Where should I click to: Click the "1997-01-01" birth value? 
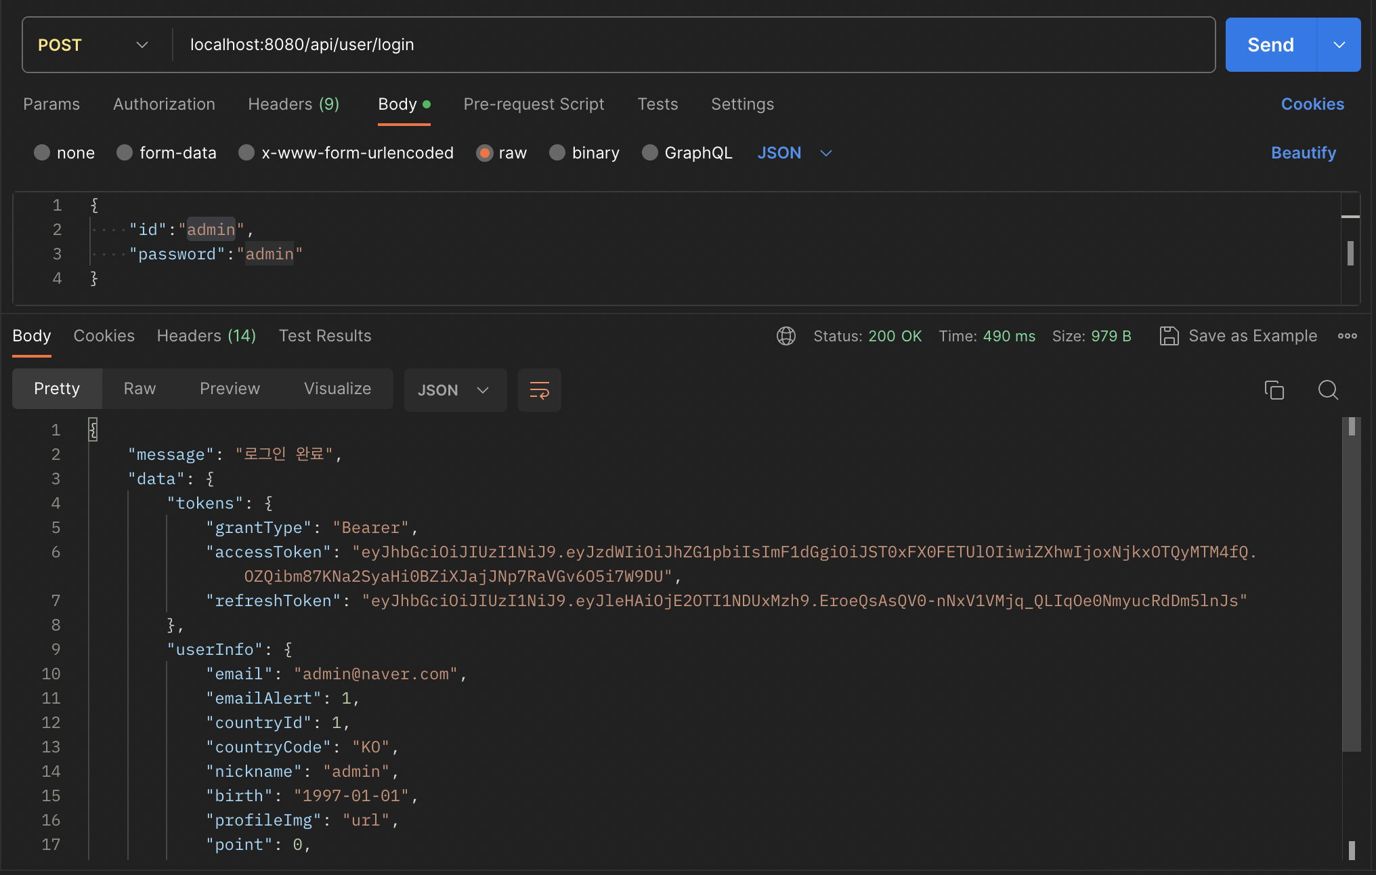pyautogui.click(x=351, y=796)
